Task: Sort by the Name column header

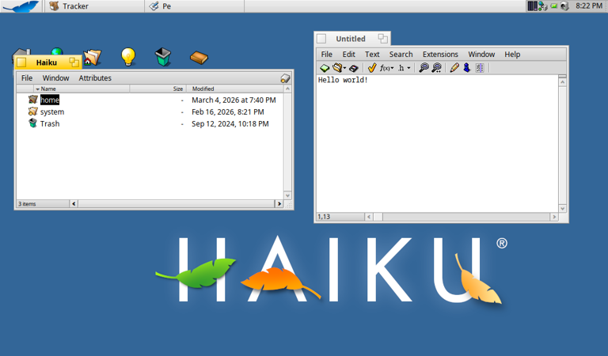Action: point(82,89)
